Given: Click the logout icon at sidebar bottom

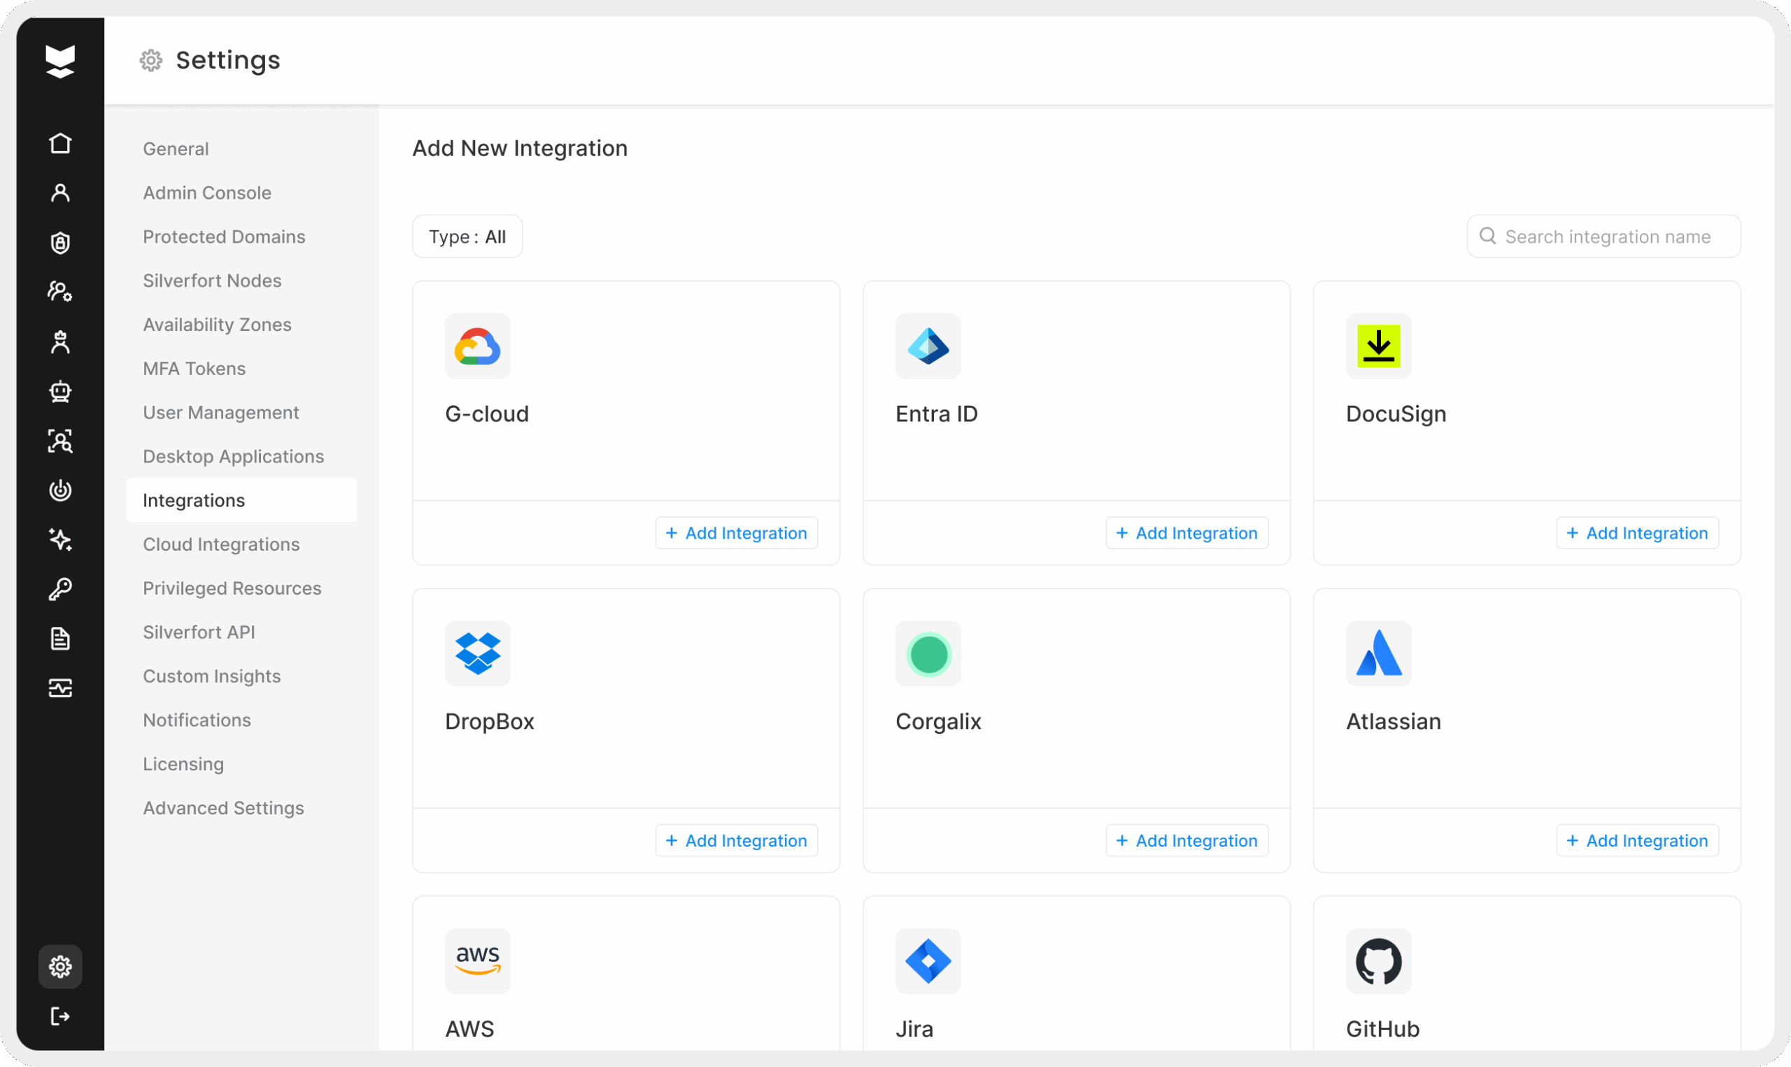Looking at the screenshot, I should 60,1016.
